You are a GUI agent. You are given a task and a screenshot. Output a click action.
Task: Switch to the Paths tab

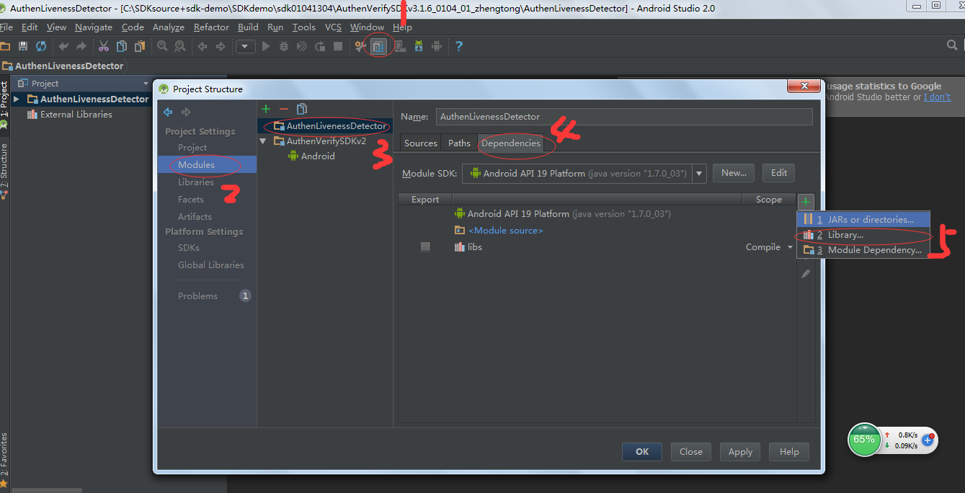coord(459,143)
